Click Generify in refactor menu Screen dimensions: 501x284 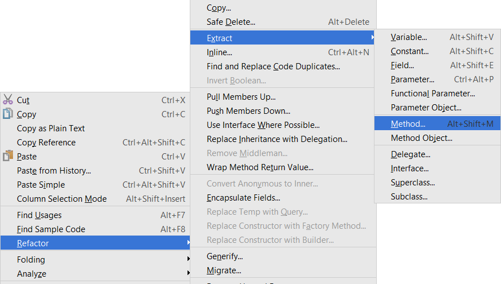click(224, 256)
